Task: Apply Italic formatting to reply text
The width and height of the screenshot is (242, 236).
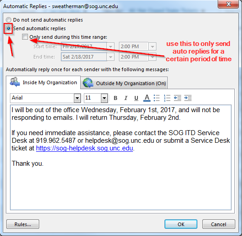Action: [126, 98]
